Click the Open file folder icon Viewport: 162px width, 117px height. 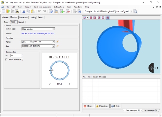coord(8,11)
